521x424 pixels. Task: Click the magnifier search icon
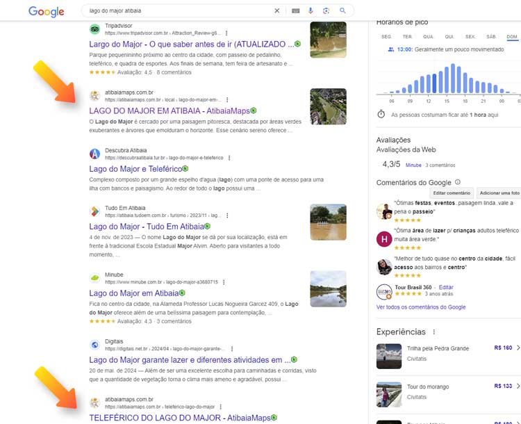click(x=342, y=10)
